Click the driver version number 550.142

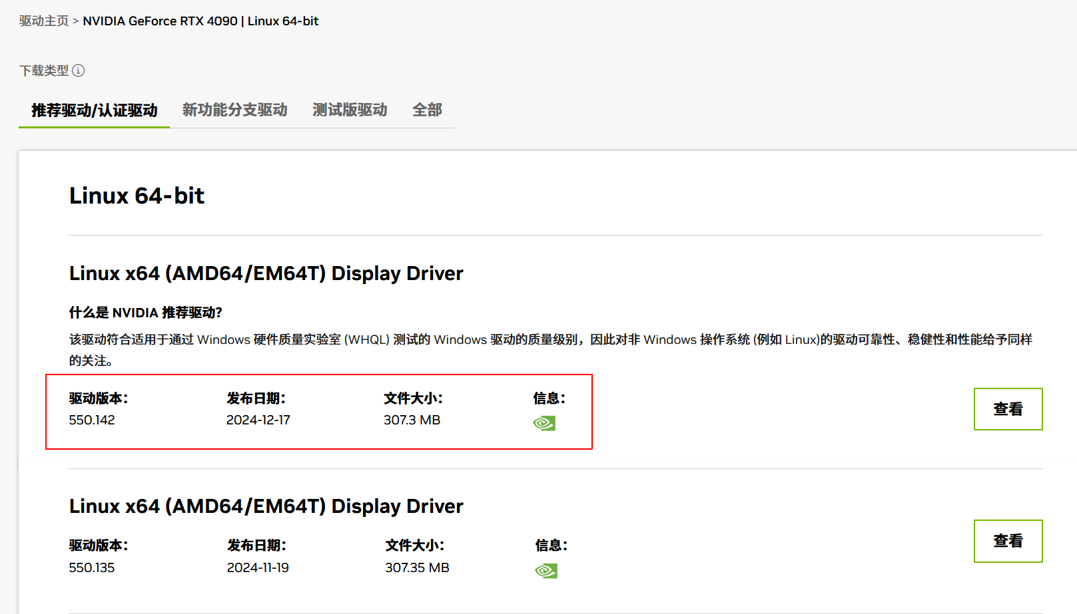click(92, 420)
